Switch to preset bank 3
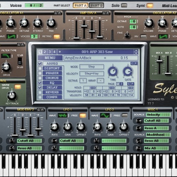177x177 pixels. click(50, 52)
